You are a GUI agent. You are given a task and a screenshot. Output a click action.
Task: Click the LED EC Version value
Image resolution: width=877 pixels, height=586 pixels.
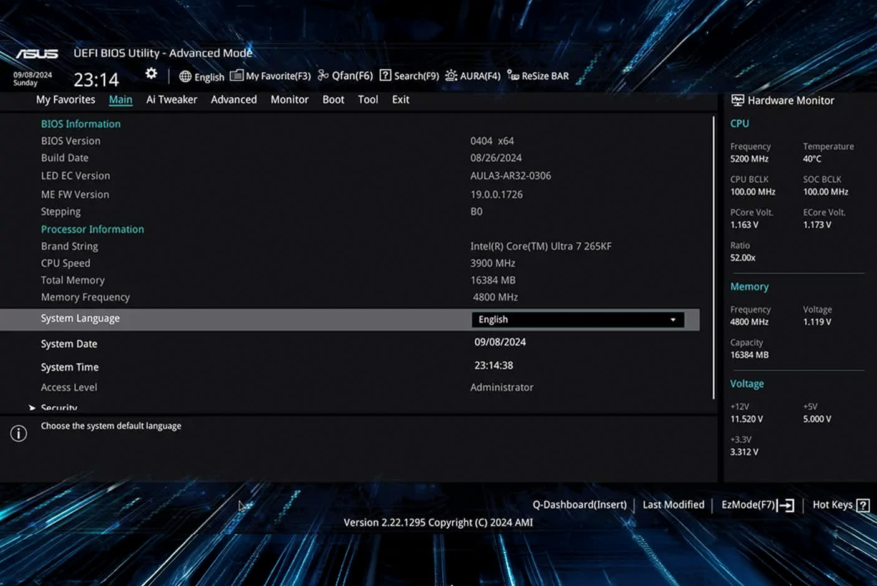click(x=511, y=176)
